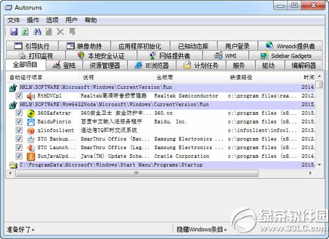The image size is (329, 239).
Task: Click the Autoruns title bar app icon
Action: click(x=9, y=8)
